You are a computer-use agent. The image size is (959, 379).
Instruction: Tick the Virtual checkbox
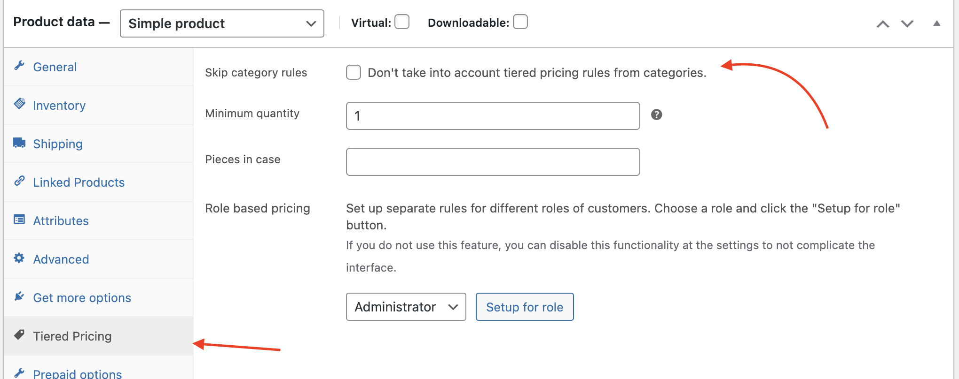coord(402,22)
